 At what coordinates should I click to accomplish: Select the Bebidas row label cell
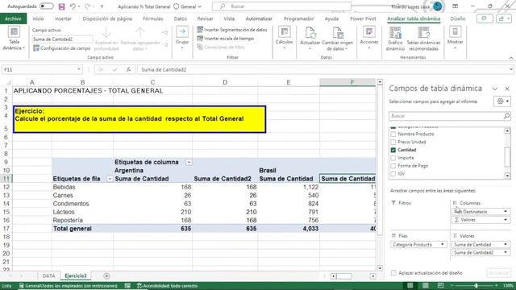tap(82, 187)
